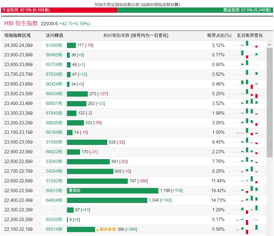Click the range cell 23,500-23,599
The height and width of the screenshot is (236, 274).
pyautogui.click(x=18, y=94)
